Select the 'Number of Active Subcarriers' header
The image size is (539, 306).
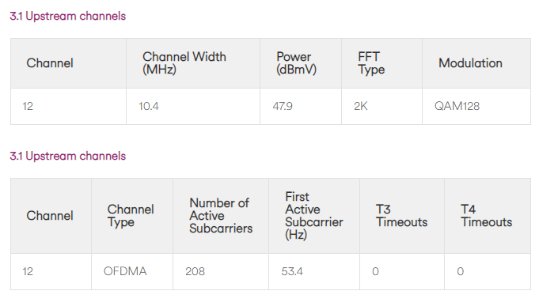[221, 216]
